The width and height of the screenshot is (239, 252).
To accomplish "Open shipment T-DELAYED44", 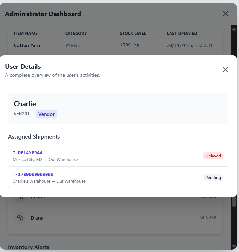I will 27,153.
